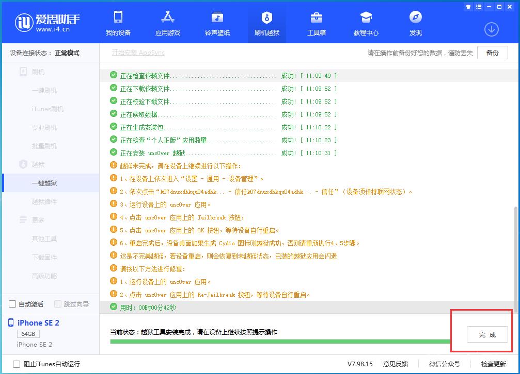Open the 工具箱 panel
This screenshot has height=374, width=520.
point(317,23)
